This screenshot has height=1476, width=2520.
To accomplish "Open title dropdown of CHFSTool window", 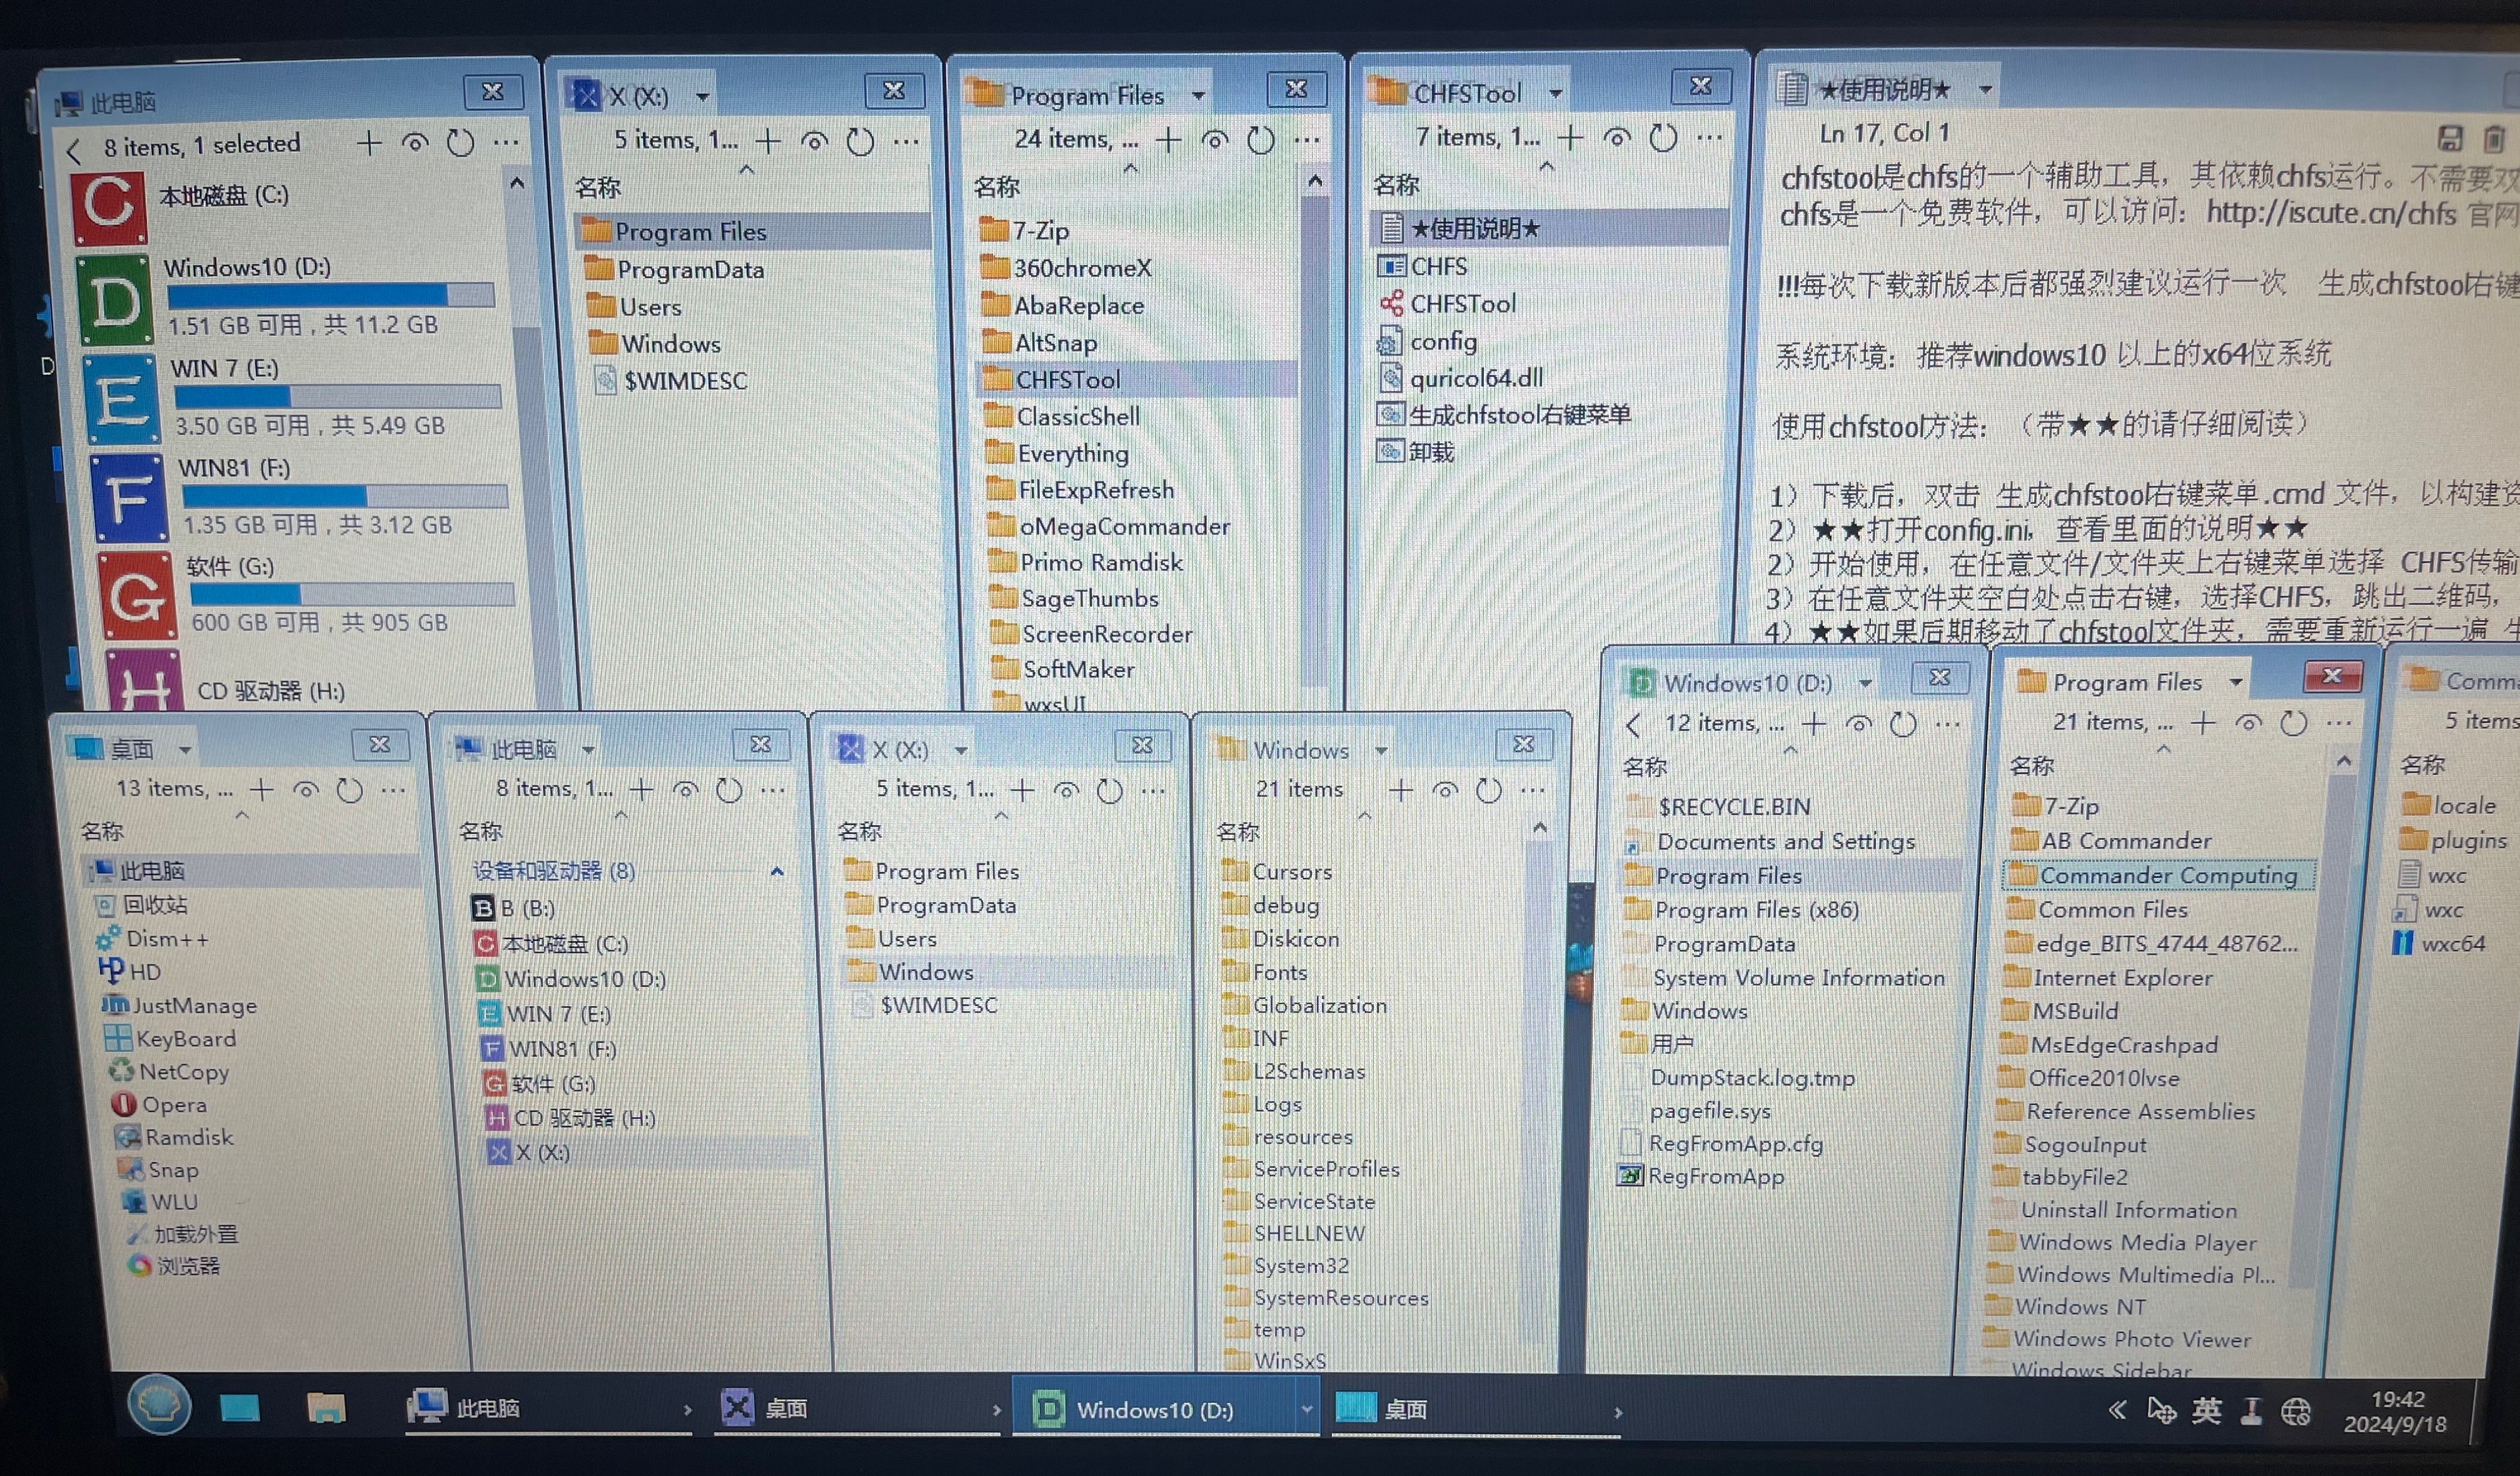I will tap(1556, 93).
